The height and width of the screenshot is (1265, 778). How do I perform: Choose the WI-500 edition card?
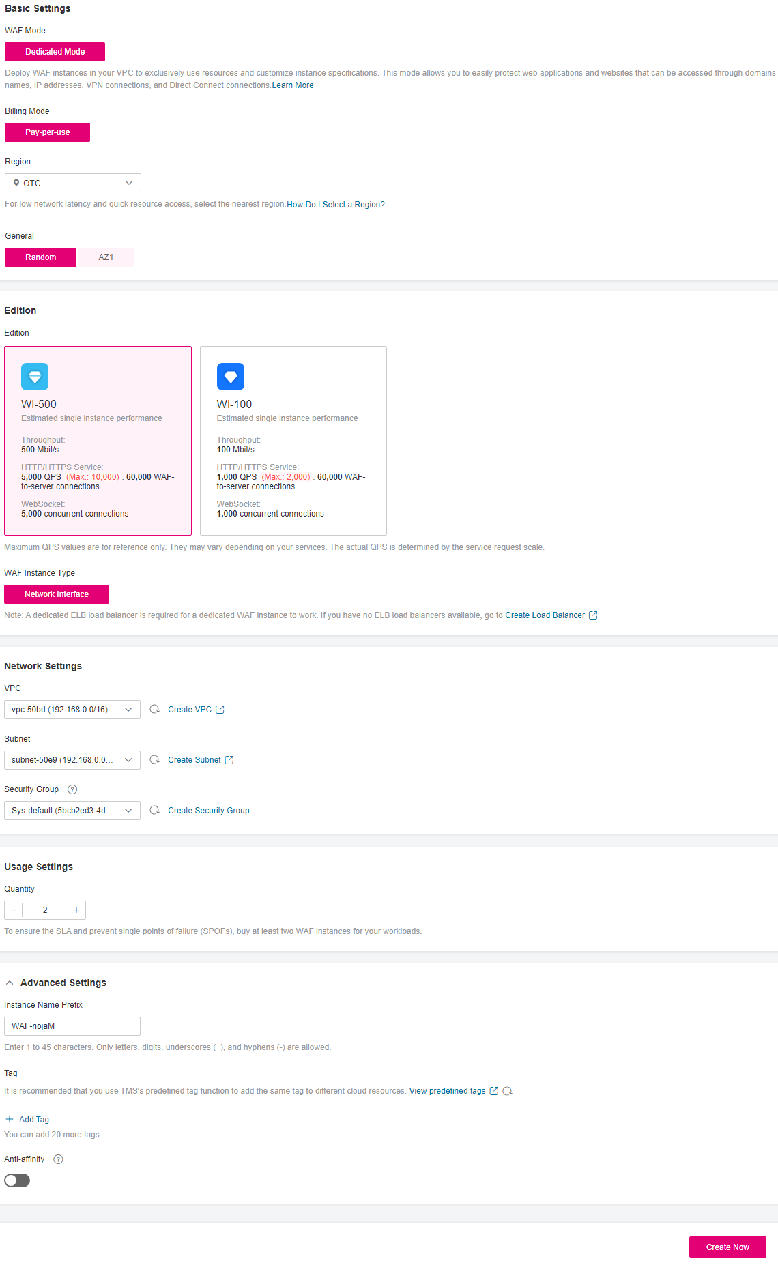pyautogui.click(x=98, y=441)
